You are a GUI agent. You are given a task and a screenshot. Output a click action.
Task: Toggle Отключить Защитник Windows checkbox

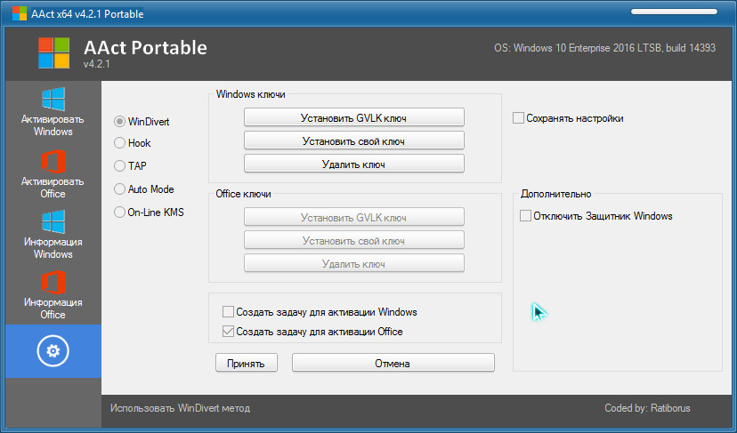[x=526, y=216]
